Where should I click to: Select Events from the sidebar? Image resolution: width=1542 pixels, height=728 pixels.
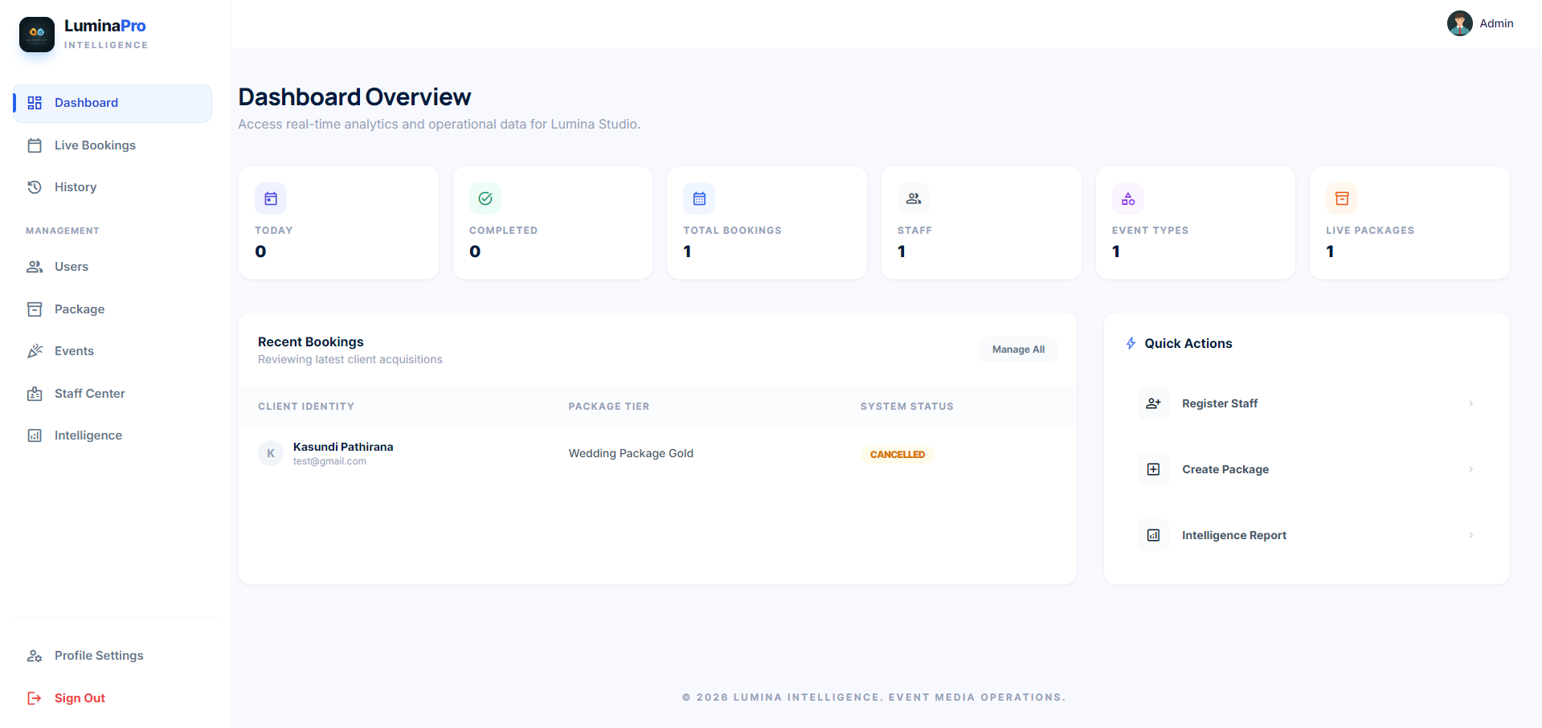112,351
